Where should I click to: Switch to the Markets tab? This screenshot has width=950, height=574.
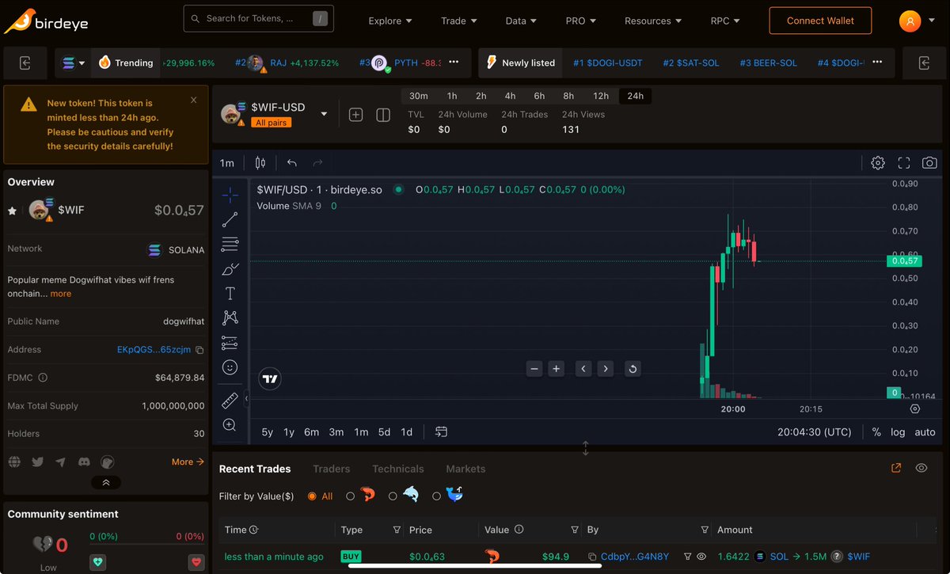(x=465, y=469)
